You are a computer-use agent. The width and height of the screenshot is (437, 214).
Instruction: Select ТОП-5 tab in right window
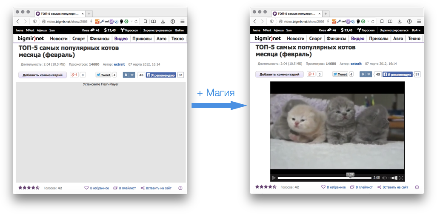(297, 13)
